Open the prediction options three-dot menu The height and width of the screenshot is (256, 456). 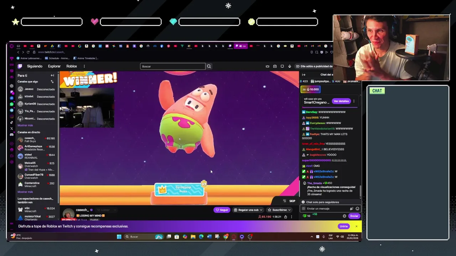(354, 101)
